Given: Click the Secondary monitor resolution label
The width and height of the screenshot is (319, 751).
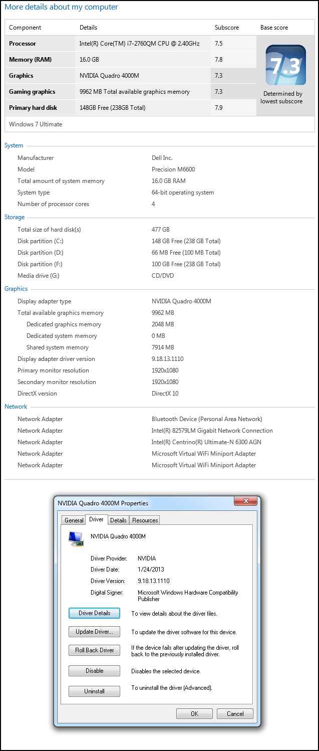Looking at the screenshot, I should pos(57,382).
